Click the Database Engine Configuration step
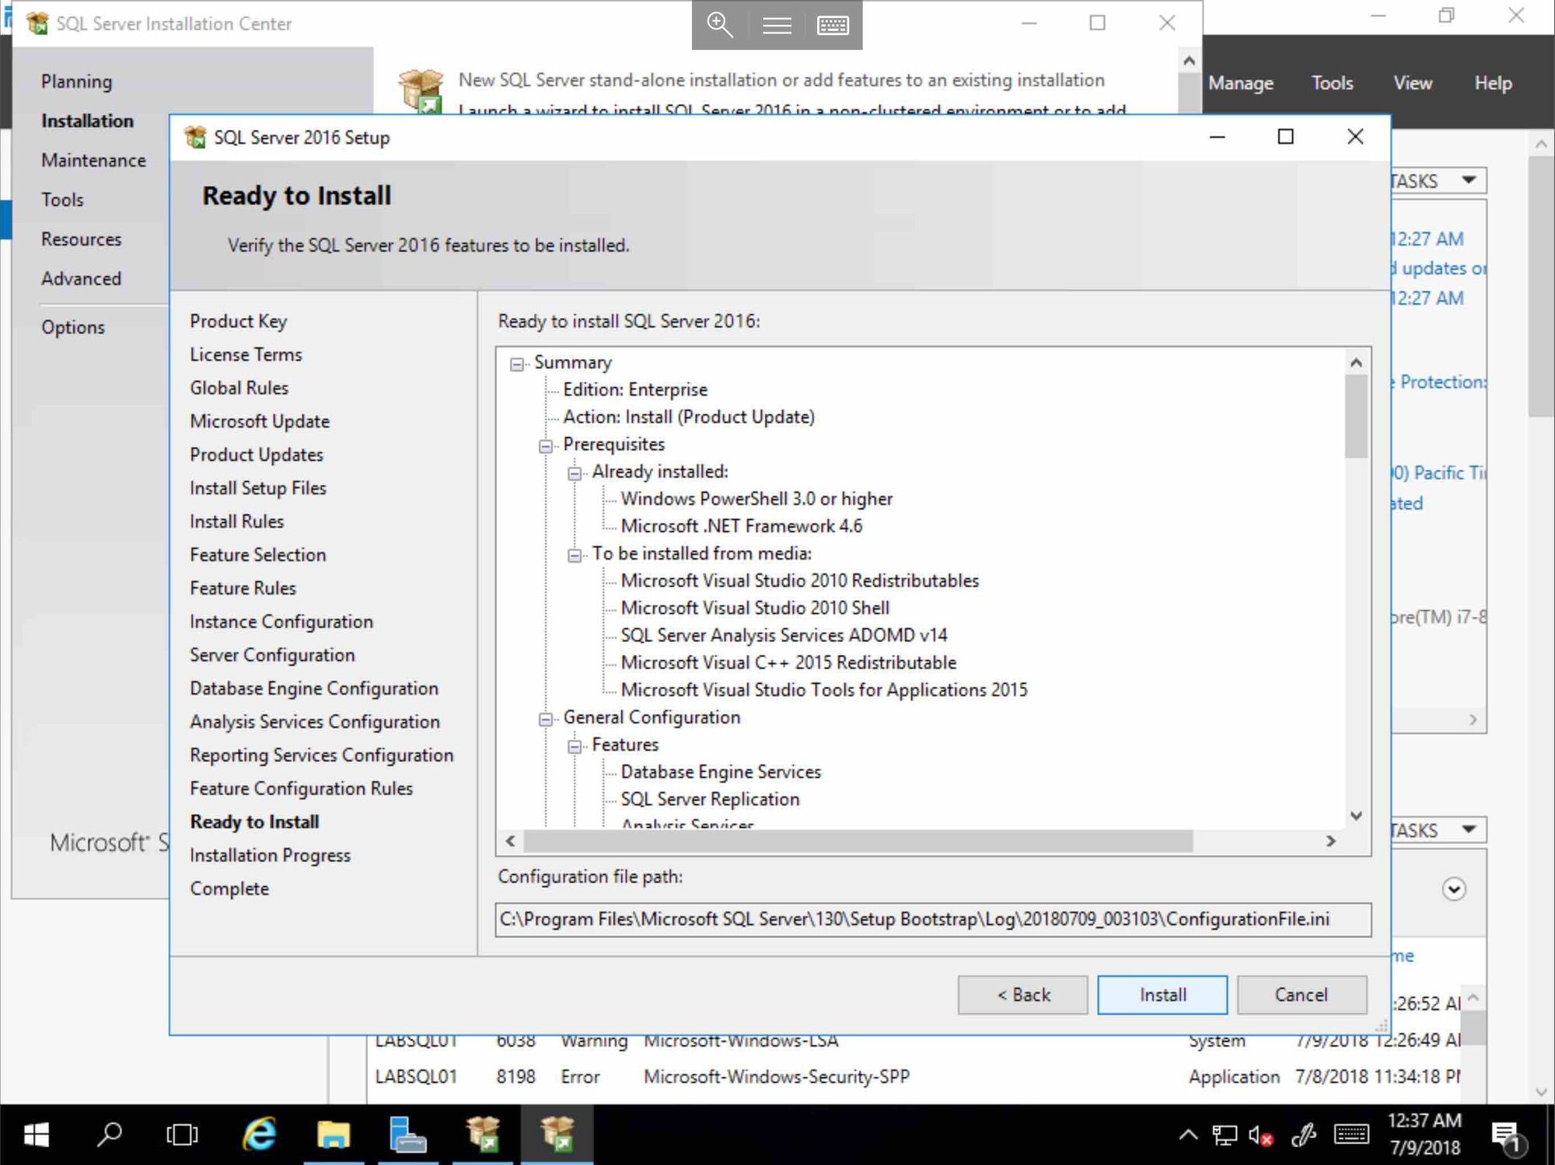The image size is (1555, 1165). (314, 689)
